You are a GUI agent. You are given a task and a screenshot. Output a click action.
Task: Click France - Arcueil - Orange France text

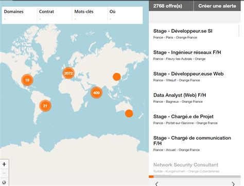[x=177, y=150]
